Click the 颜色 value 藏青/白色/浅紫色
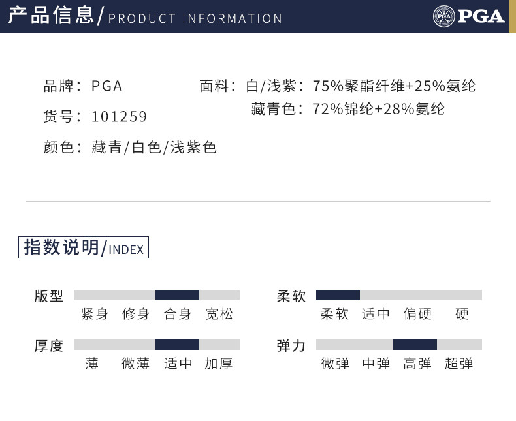The image size is (516, 421). coord(154,148)
